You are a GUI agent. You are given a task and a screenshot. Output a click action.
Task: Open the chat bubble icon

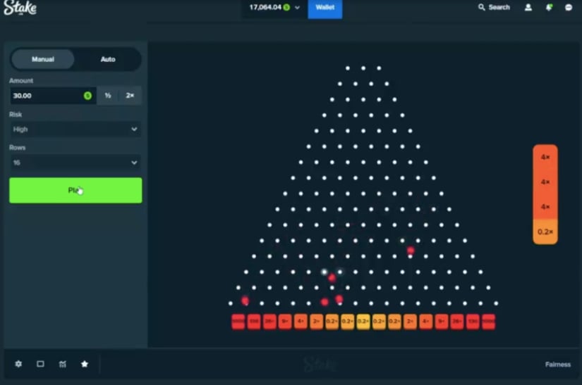[x=569, y=8]
